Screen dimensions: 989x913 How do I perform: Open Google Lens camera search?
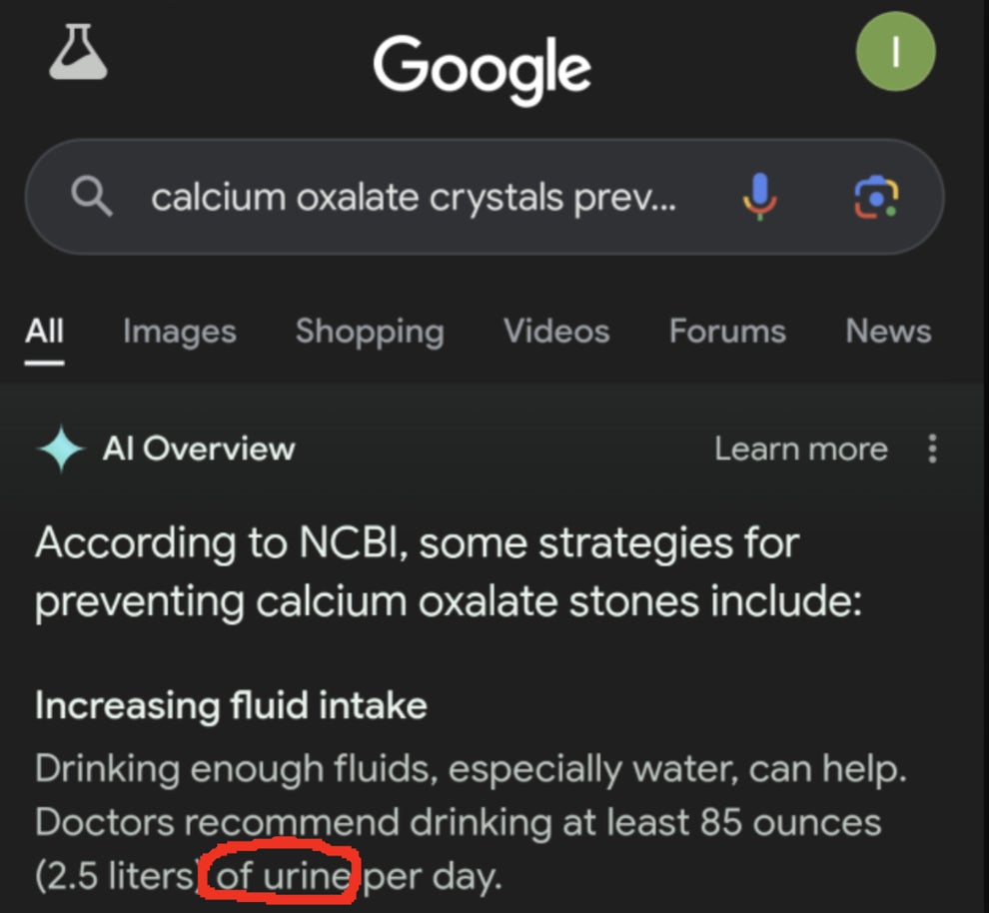pyautogui.click(x=875, y=197)
